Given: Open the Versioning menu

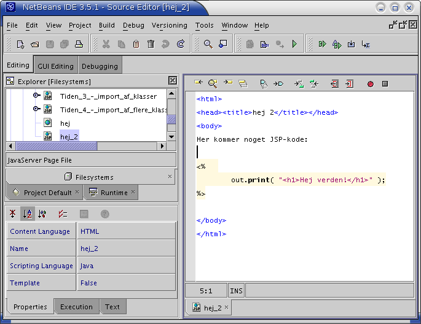Looking at the screenshot, I should click(169, 25).
